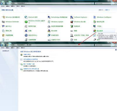117x111 pixels.
Task: Open 入门 getting started item
Action: (5, 40)
